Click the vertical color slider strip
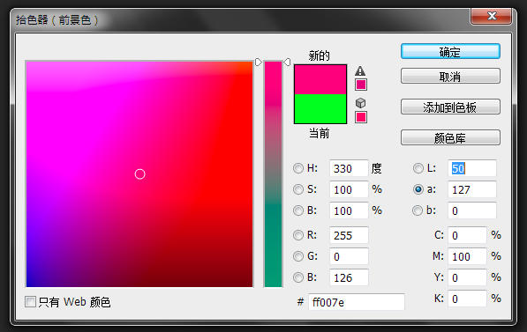This screenshot has height=332, width=527. (273, 174)
